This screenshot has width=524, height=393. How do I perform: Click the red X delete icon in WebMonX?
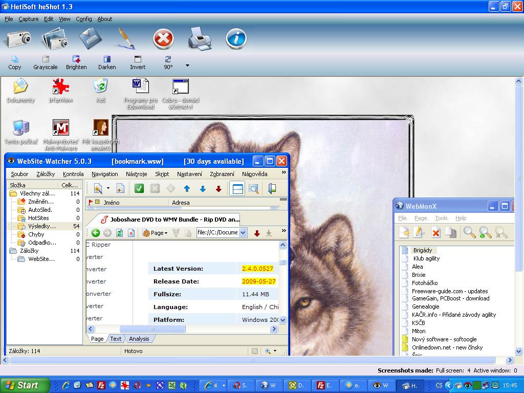point(435,232)
